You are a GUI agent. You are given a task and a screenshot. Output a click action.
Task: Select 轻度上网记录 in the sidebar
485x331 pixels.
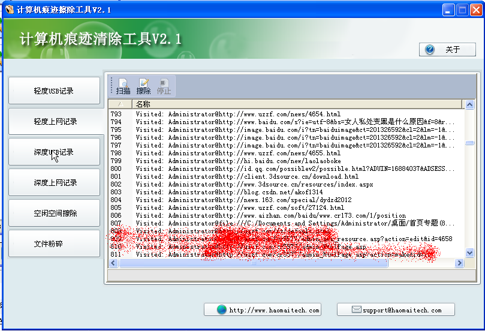pos(55,122)
